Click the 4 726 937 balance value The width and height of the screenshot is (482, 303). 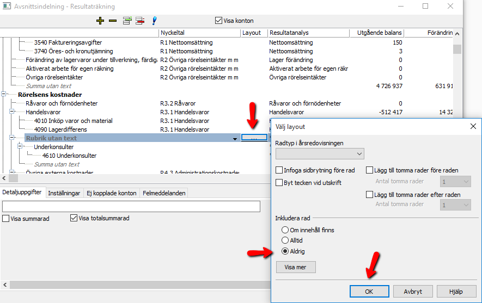point(389,86)
